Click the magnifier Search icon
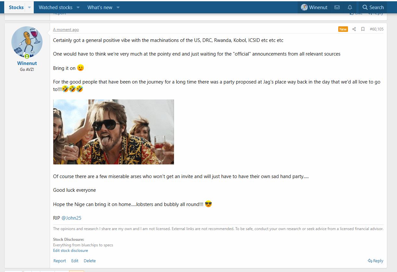Viewport: 397px width, 272px height. coord(365,7)
